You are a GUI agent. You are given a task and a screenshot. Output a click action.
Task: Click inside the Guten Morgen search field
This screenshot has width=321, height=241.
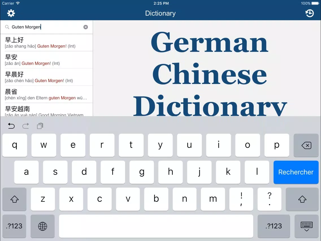coord(46,27)
